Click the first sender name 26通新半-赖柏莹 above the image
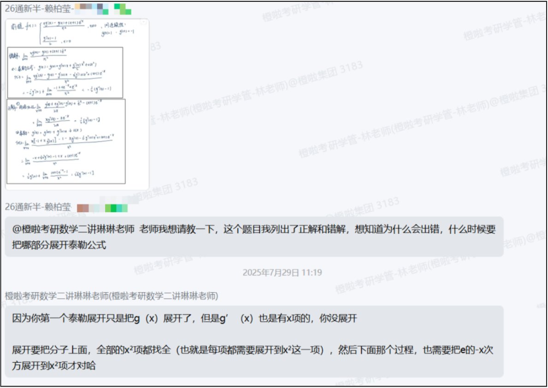 click(x=38, y=8)
